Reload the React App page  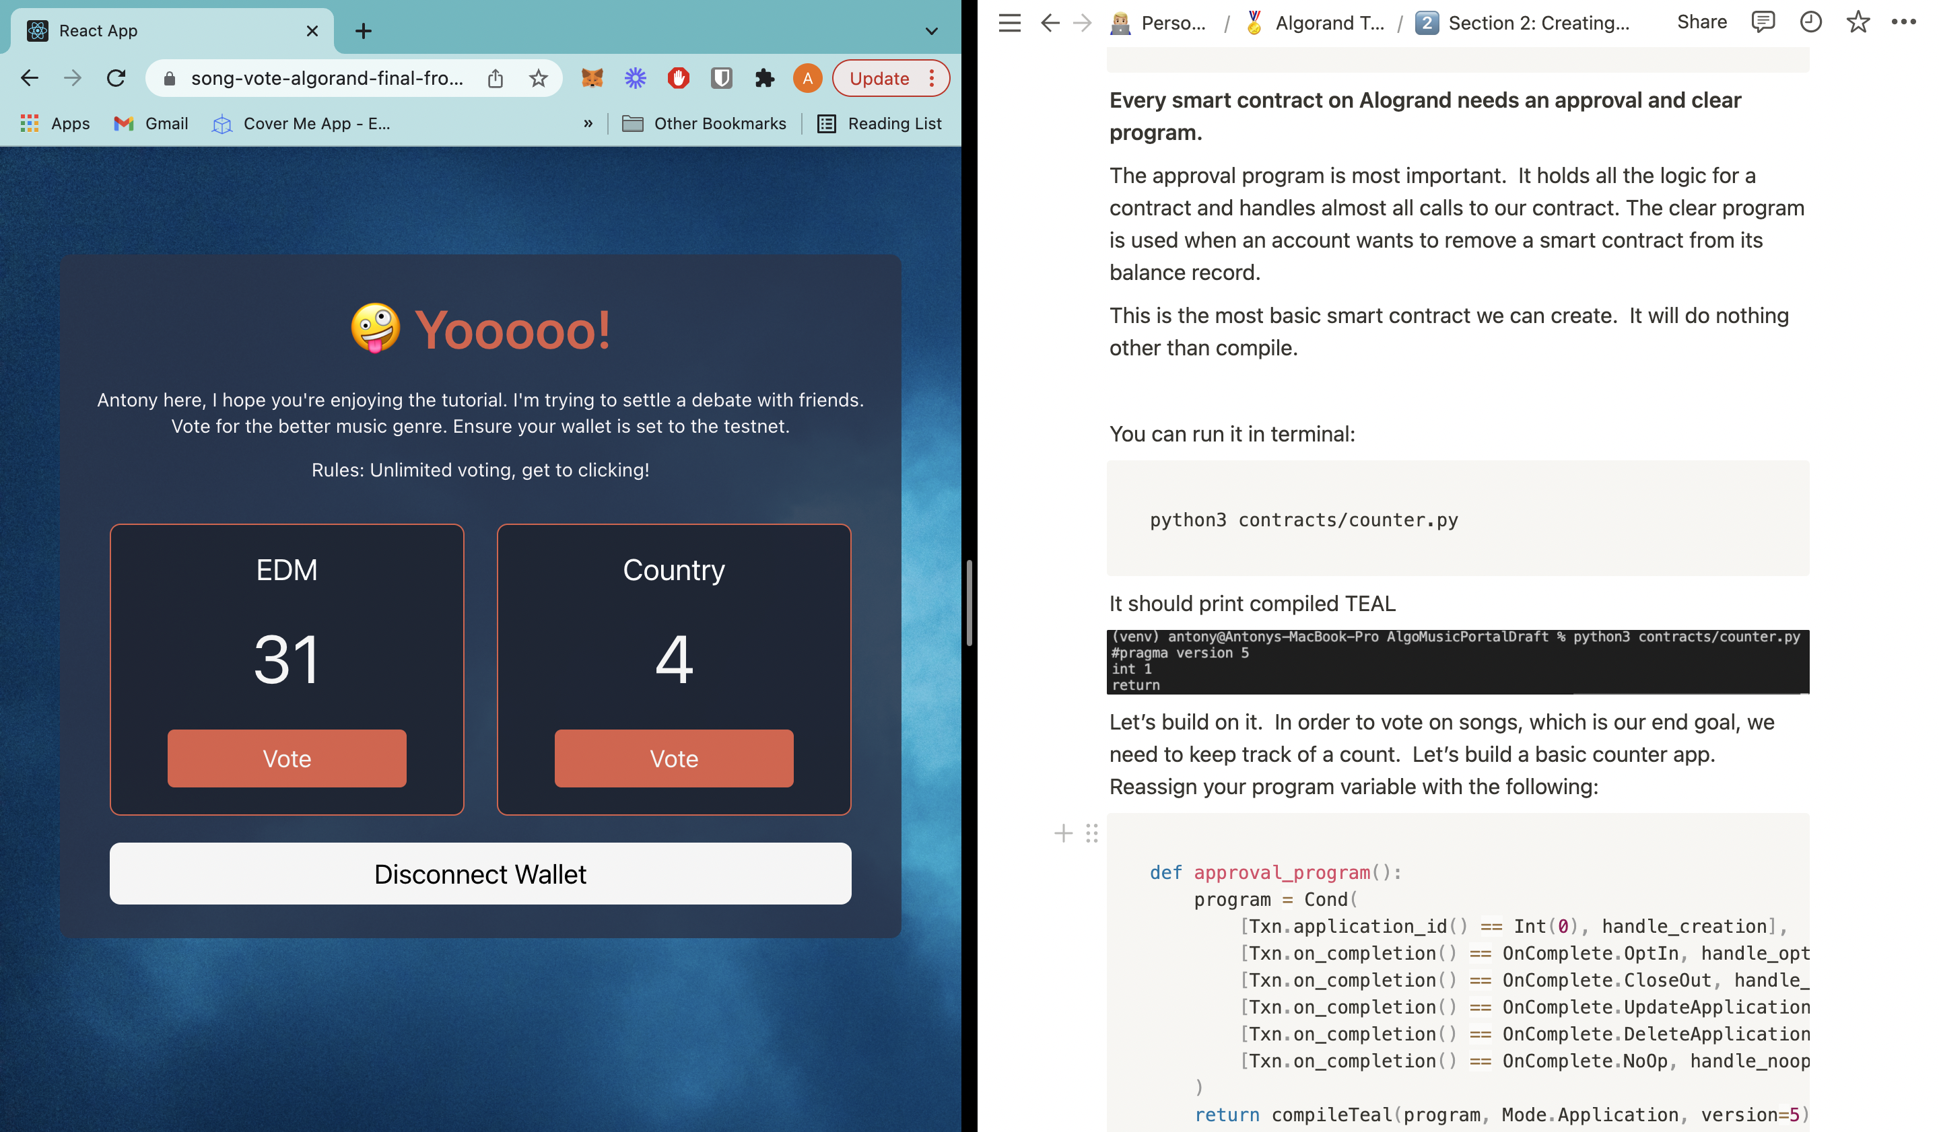[116, 77]
